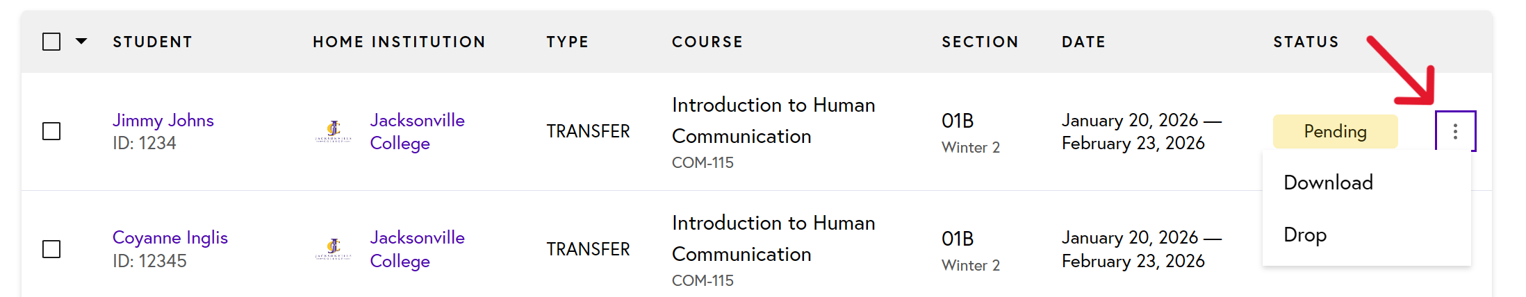Image resolution: width=1526 pixels, height=297 pixels.
Task: Click the yellow Pending status badge
Action: click(1335, 131)
